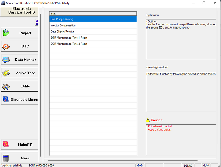This screenshot has height=167, width=221.
Task: Click the bottom horizontal scrollbar
Action: click(x=123, y=160)
